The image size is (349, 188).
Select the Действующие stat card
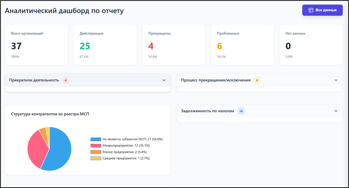tap(105, 45)
